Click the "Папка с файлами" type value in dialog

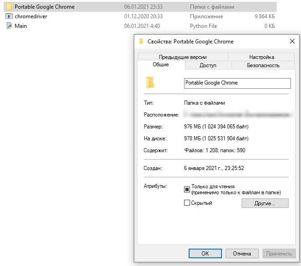(x=204, y=103)
